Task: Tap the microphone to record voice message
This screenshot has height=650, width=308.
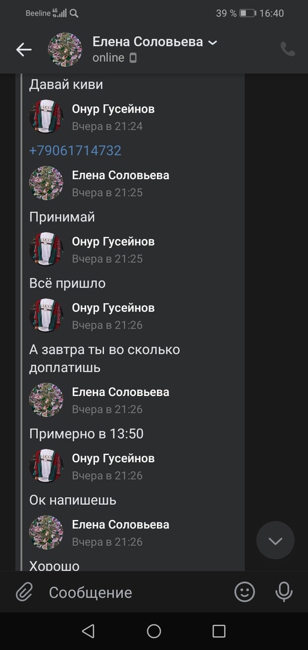Action: (x=284, y=592)
